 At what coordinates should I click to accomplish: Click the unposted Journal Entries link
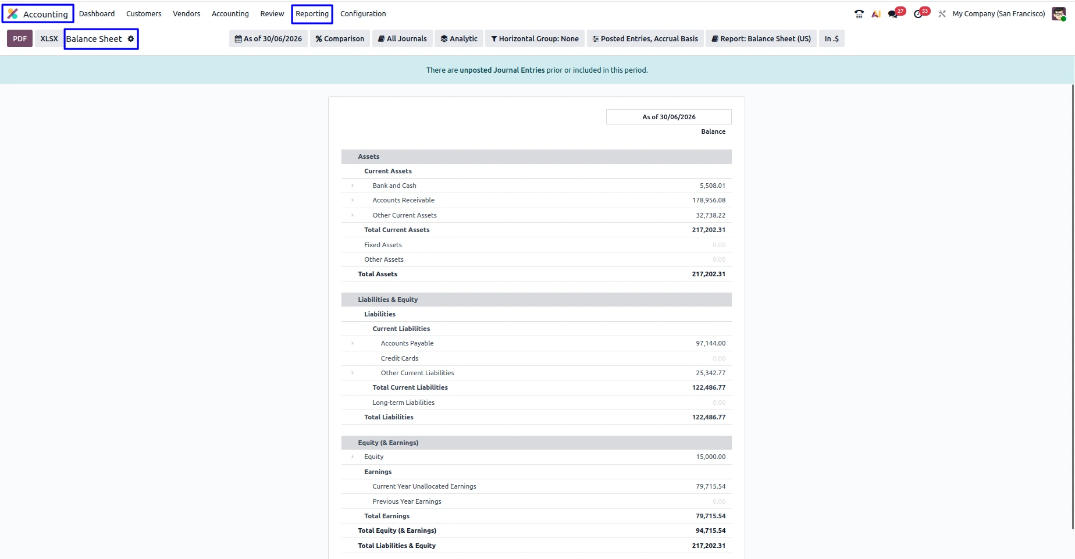pyautogui.click(x=502, y=70)
